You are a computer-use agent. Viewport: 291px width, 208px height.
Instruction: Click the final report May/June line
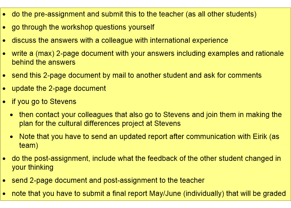pyautogui.click(x=149, y=194)
